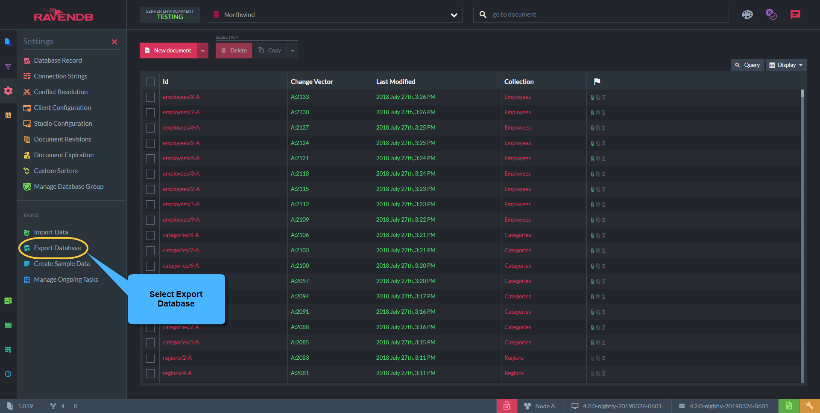This screenshot has height=413, width=820.
Task: Open the notifications center icon
Action: tap(771, 14)
